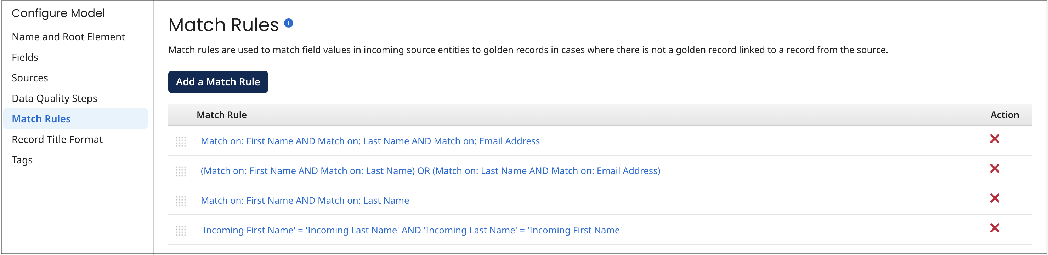Open the First Name AND Last Name rule
Screen dimensions: 1048x255
coord(305,200)
